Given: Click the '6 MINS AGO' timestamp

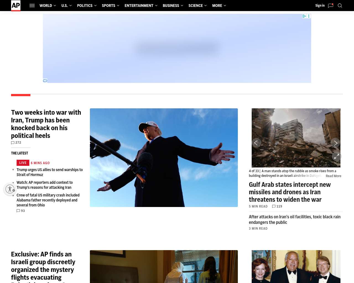Looking at the screenshot, I should click(40, 163).
